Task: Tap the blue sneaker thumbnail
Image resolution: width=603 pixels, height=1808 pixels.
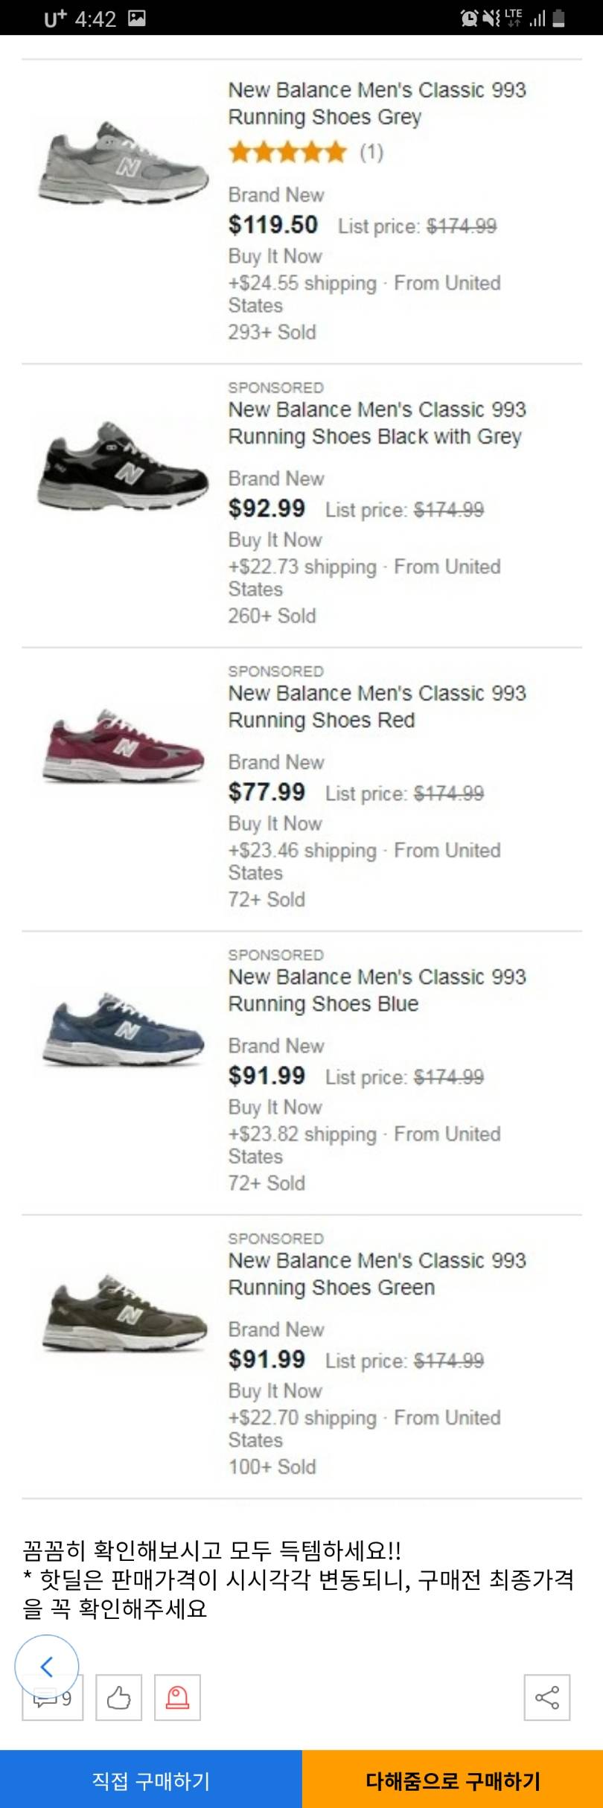Action: point(123,1029)
